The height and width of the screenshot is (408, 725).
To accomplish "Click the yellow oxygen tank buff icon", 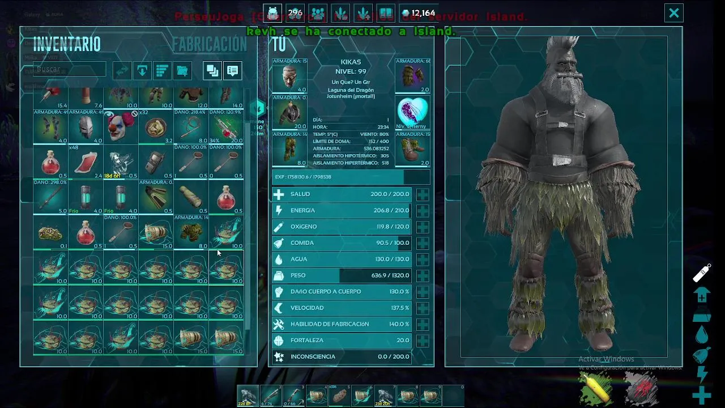I will 595,388.
